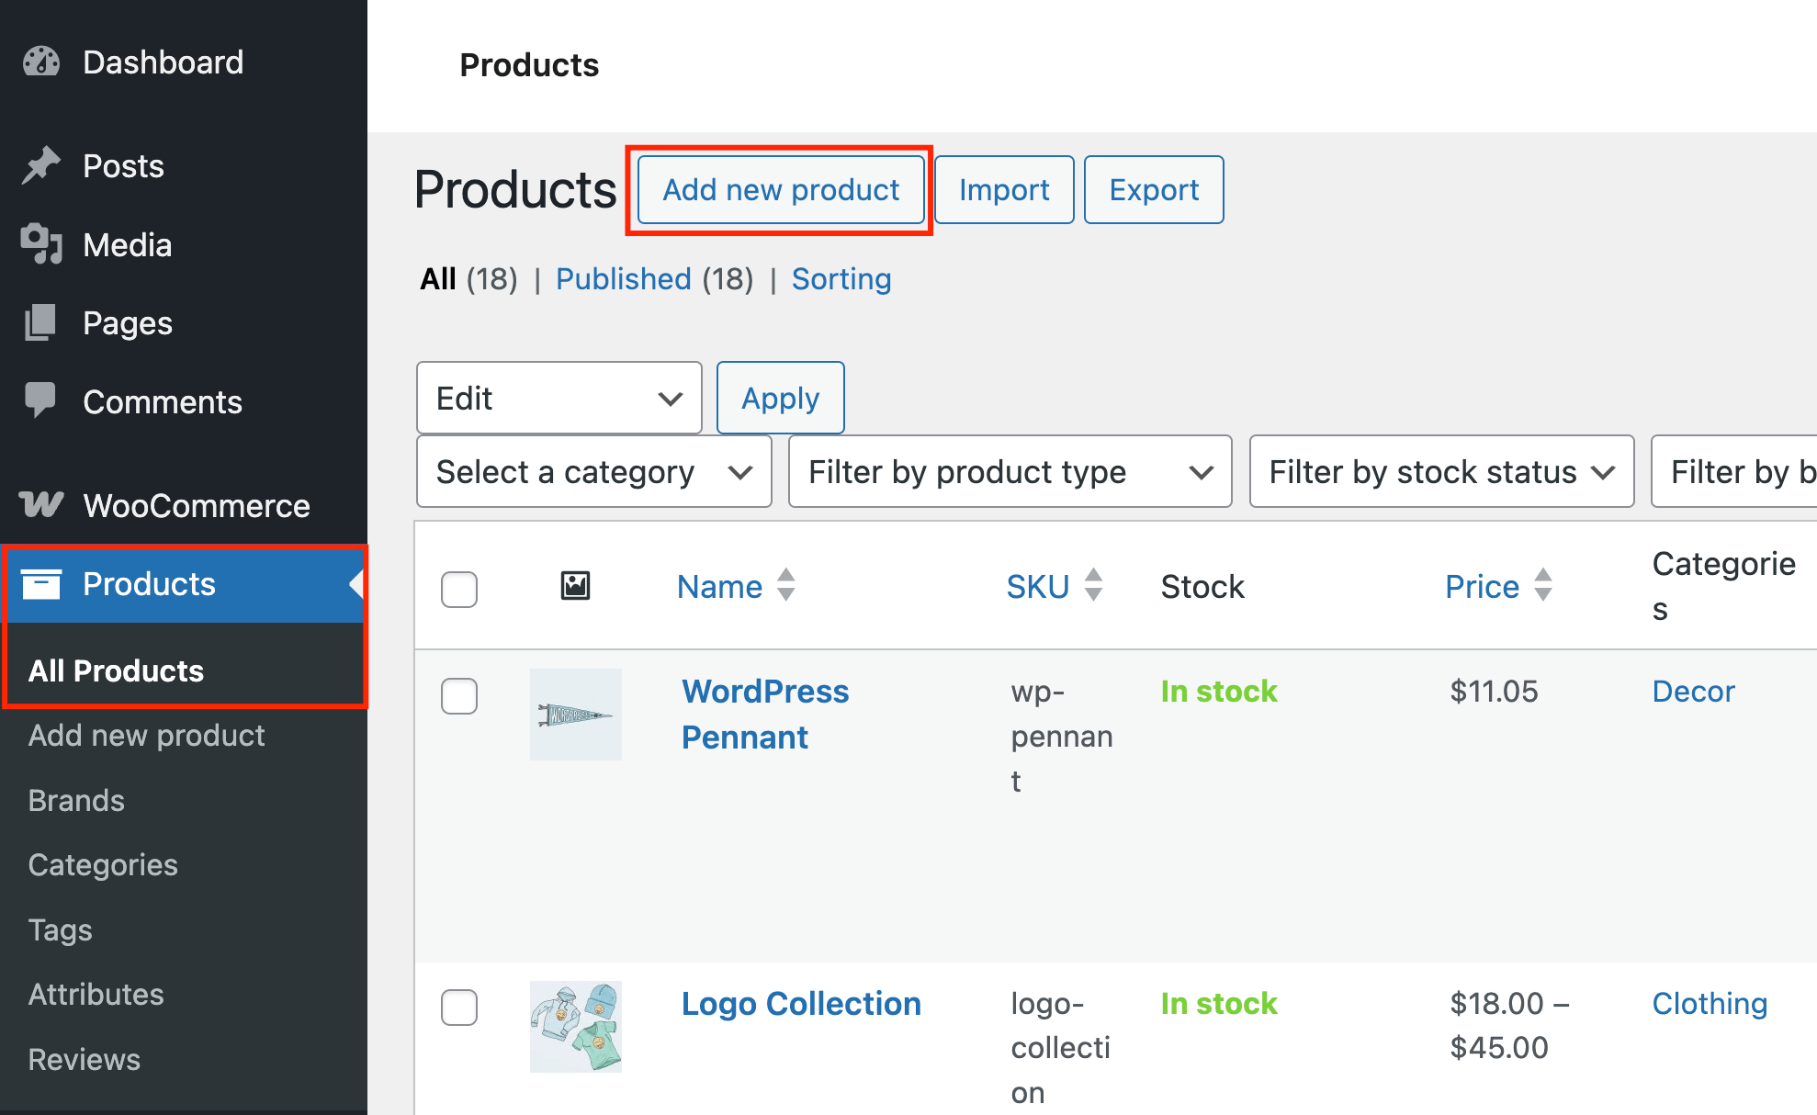Click the Stock column header
This screenshot has height=1115, width=1817.
(1202, 587)
